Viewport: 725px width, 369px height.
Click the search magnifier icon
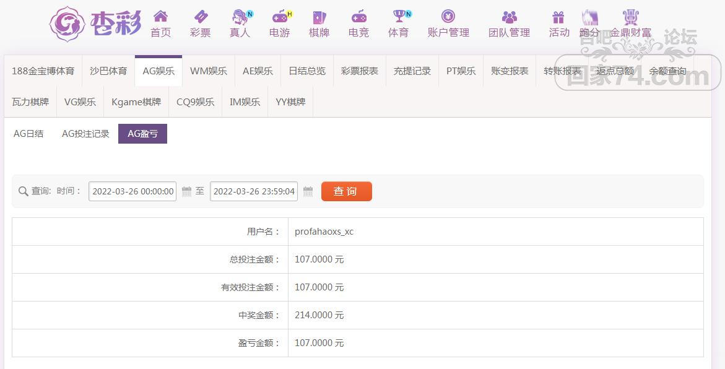pos(23,191)
